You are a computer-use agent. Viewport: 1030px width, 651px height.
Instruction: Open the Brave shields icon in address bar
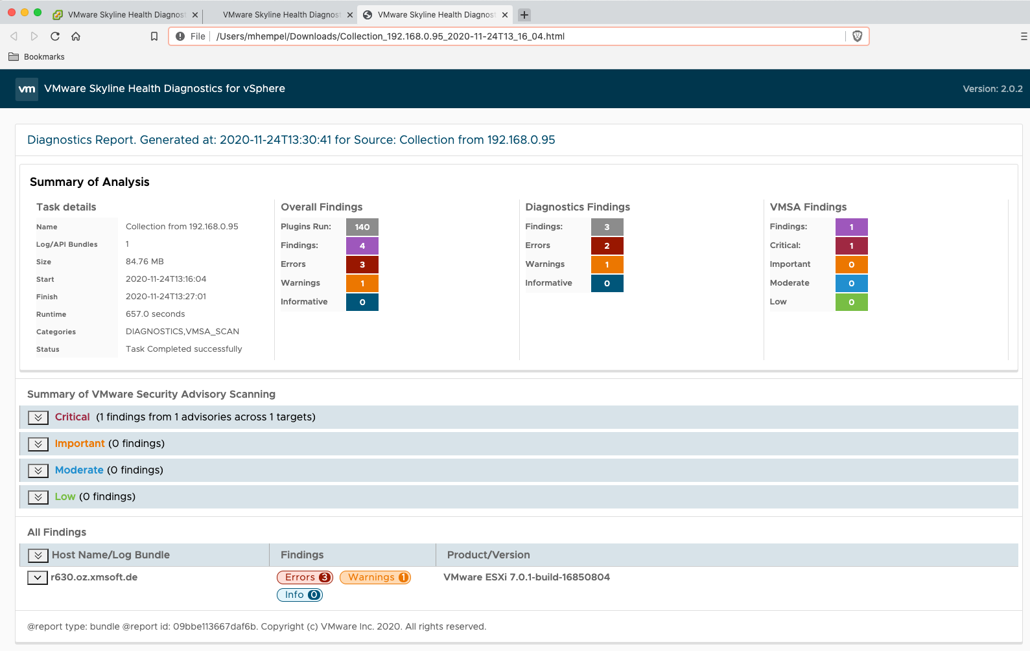click(x=857, y=36)
